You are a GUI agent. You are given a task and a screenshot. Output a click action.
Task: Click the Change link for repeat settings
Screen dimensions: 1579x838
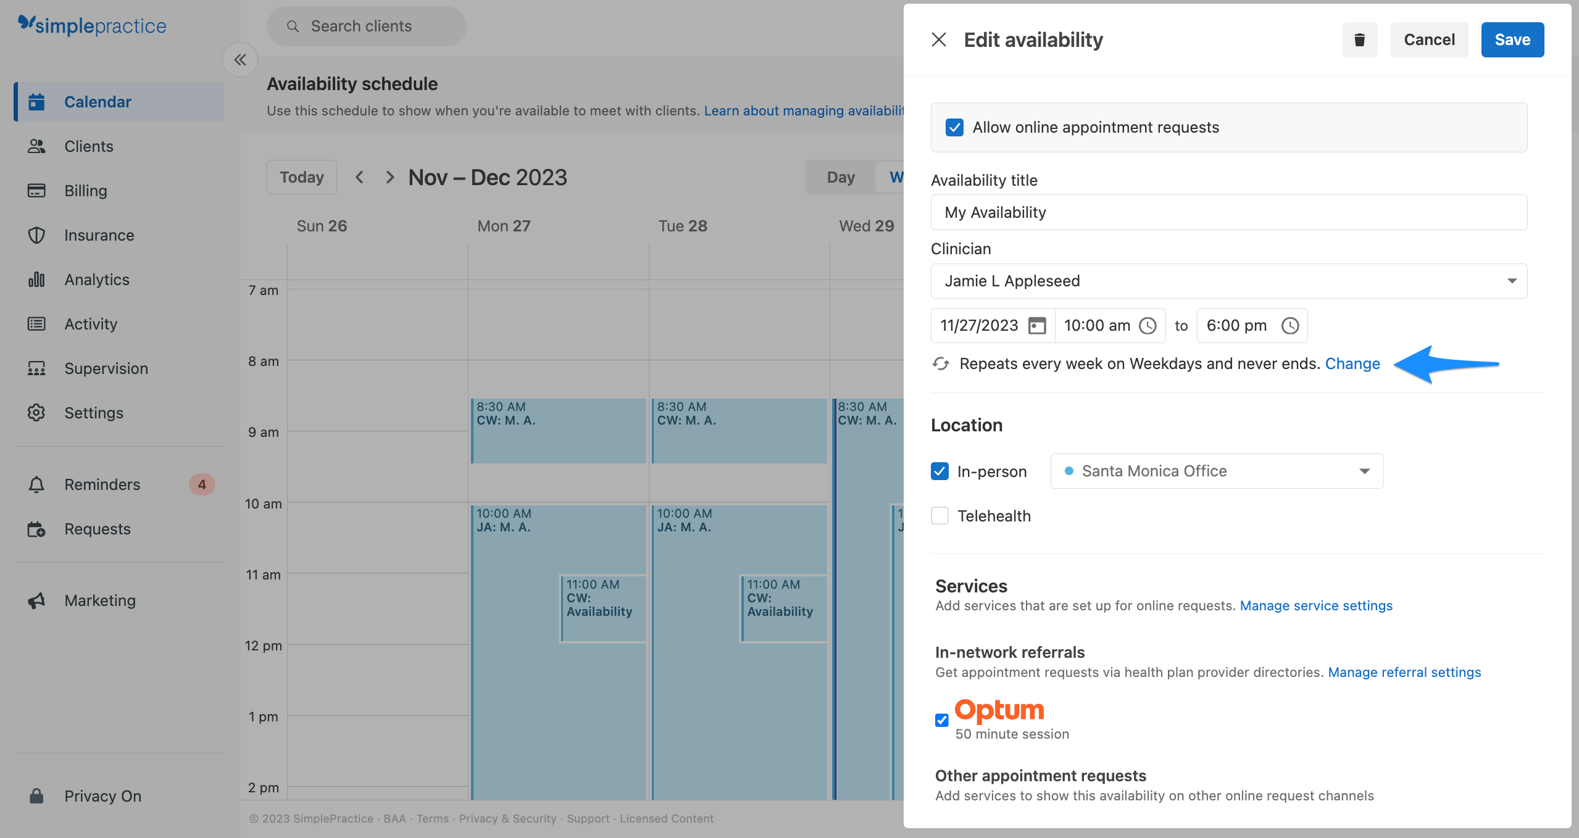tap(1352, 363)
